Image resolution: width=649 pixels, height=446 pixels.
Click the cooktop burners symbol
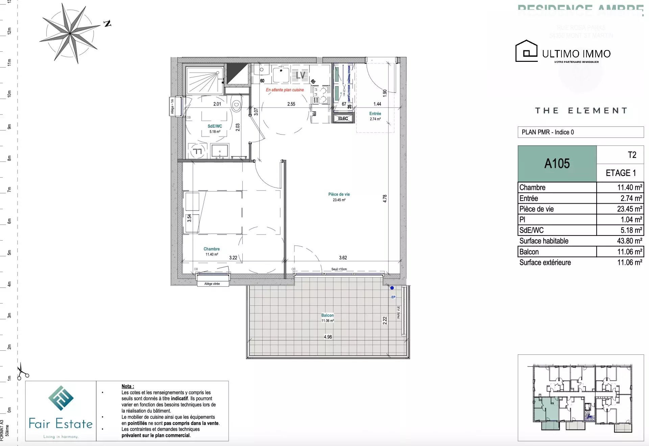coord(320,95)
